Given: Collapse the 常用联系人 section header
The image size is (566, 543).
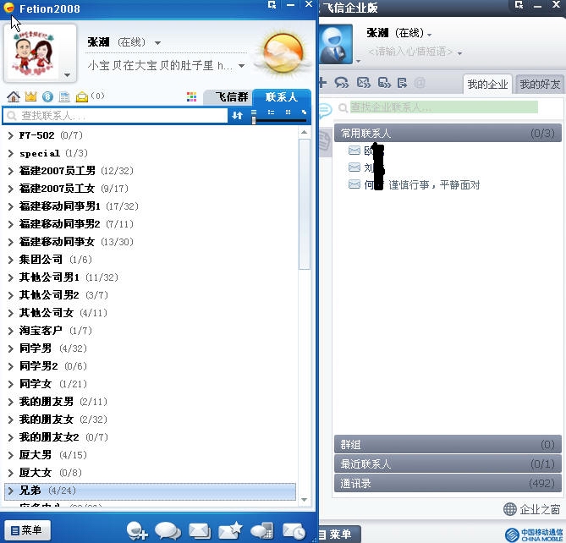Looking at the screenshot, I should [x=448, y=133].
